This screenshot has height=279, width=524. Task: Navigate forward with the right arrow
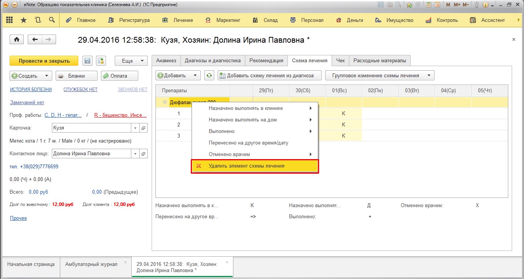point(49,40)
